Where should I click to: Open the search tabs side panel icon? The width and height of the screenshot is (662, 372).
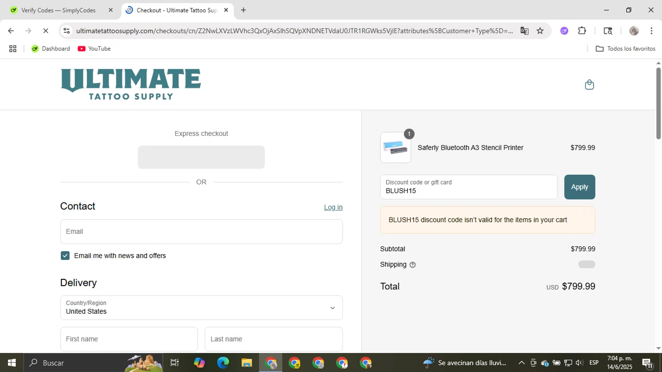(x=608, y=31)
